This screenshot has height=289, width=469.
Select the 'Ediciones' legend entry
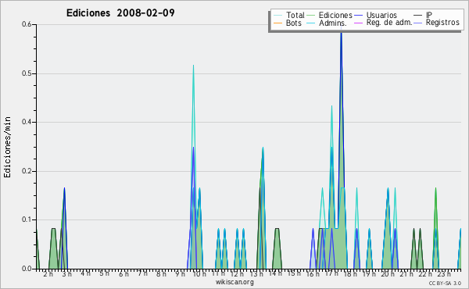pos(330,15)
